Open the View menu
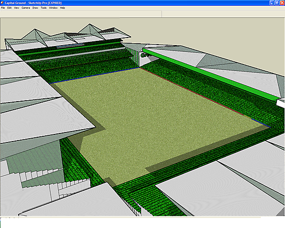The height and width of the screenshot is (228, 285). coord(17,8)
